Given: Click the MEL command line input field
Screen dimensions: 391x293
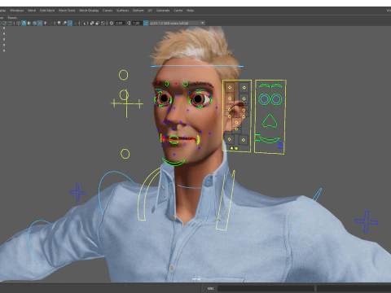Looking at the screenshot, I should coord(266,288).
